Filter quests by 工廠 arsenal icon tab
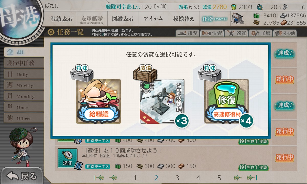The width and height of the screenshot is (307, 184). click(260, 33)
